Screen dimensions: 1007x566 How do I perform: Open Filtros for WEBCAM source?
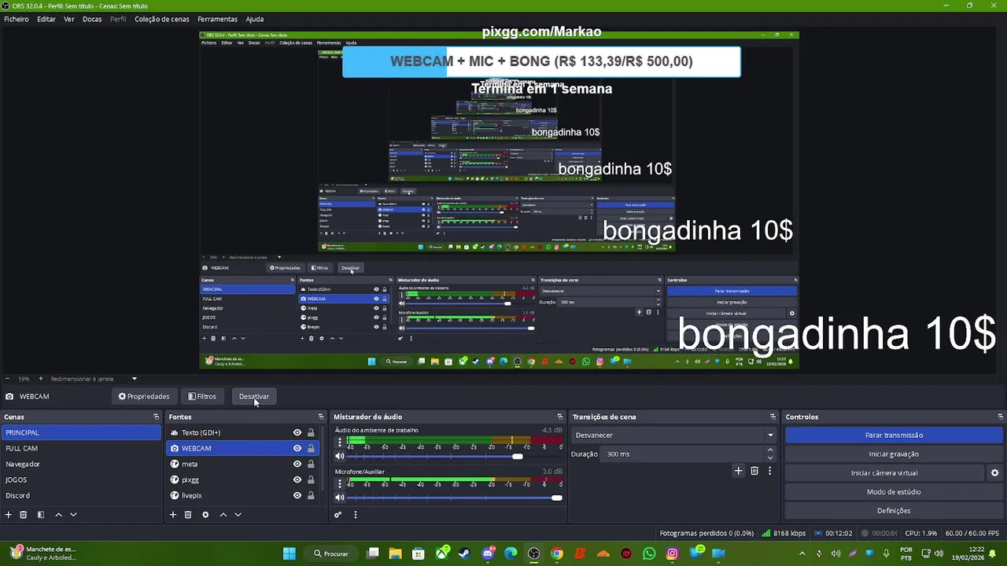202,396
